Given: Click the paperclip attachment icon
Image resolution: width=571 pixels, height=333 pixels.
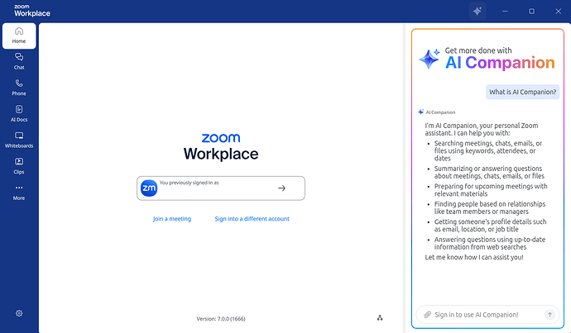Looking at the screenshot, I should (427, 314).
